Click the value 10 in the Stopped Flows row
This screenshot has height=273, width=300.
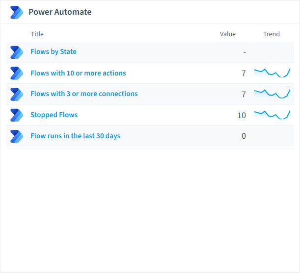pyautogui.click(x=242, y=115)
